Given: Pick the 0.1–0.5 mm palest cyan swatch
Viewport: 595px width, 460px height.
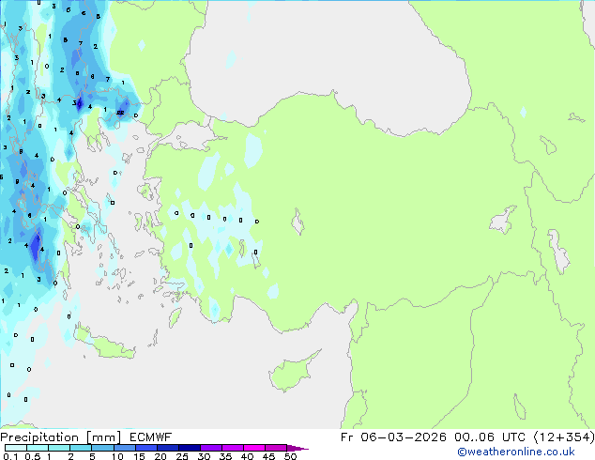Looking at the screenshot, I should point(16,448).
